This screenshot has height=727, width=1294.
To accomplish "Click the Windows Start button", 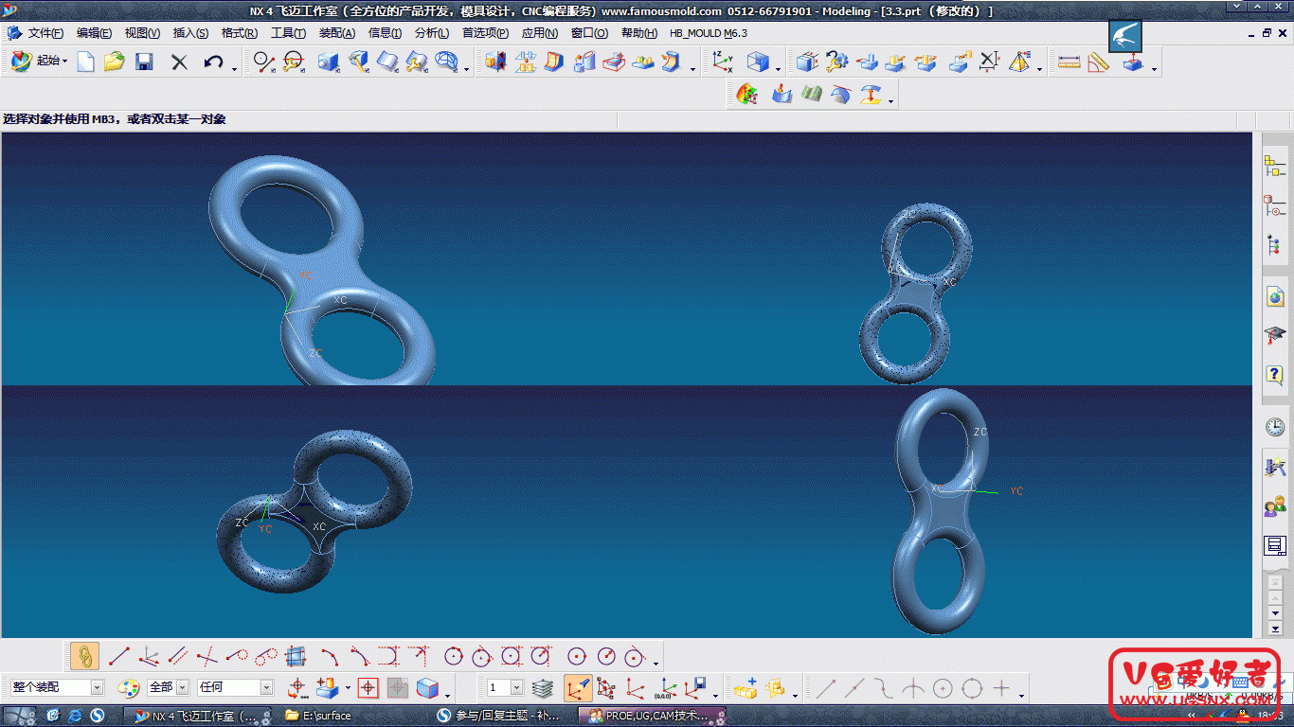I will (x=18, y=716).
